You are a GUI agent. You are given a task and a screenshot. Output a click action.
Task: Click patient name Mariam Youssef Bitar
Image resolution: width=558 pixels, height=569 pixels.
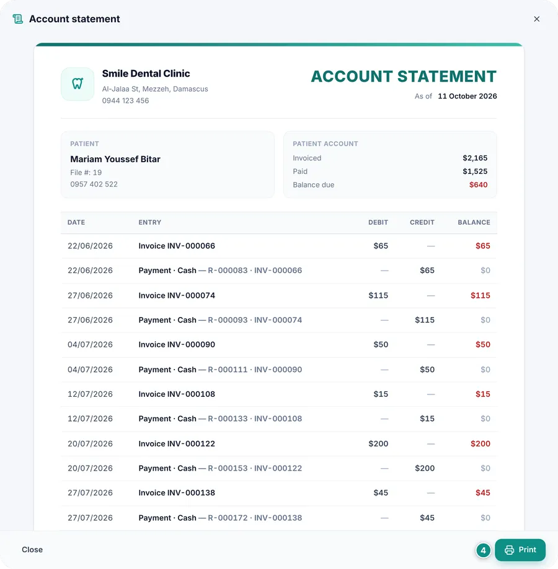(115, 159)
